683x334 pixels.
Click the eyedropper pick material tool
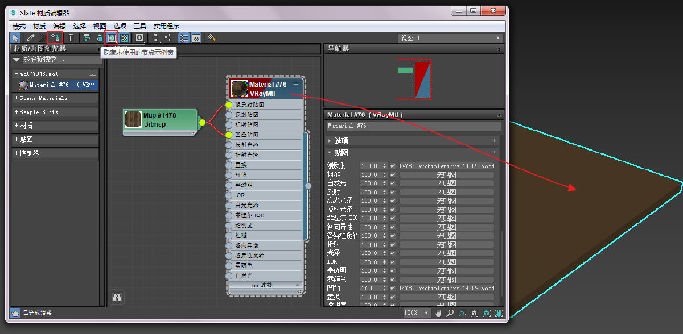31,38
